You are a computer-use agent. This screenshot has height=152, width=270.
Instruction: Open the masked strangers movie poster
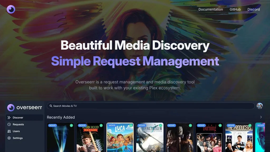pos(179,137)
